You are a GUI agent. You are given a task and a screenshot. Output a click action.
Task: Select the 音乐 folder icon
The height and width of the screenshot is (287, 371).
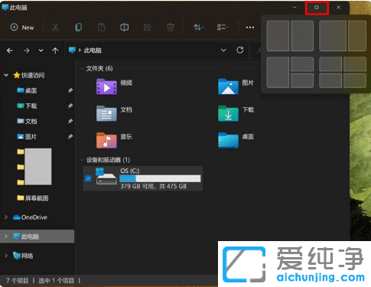(106, 140)
